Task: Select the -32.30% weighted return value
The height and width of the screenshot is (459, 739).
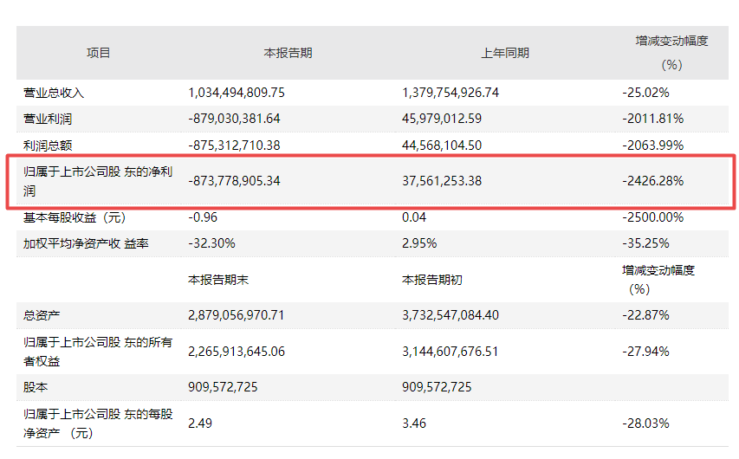Action: [214, 243]
